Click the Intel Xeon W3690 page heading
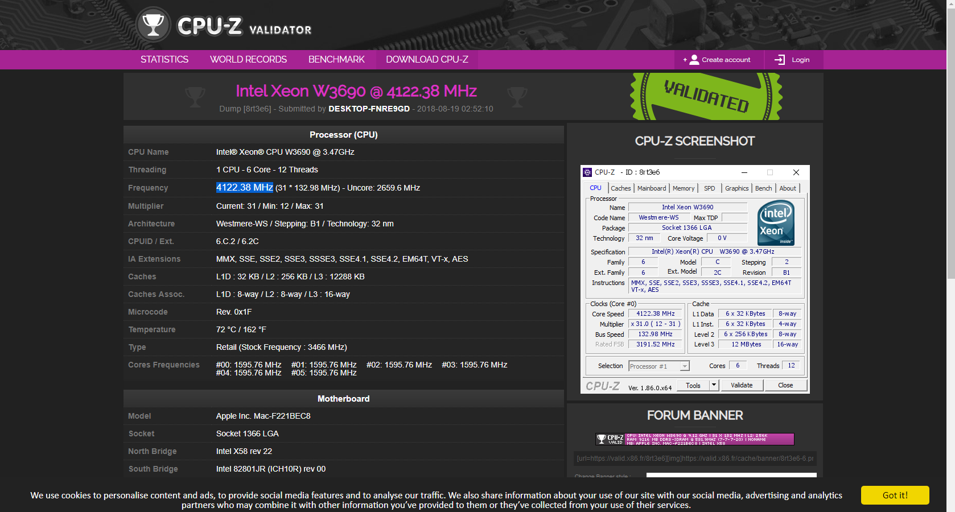This screenshot has width=955, height=512. pos(356,91)
